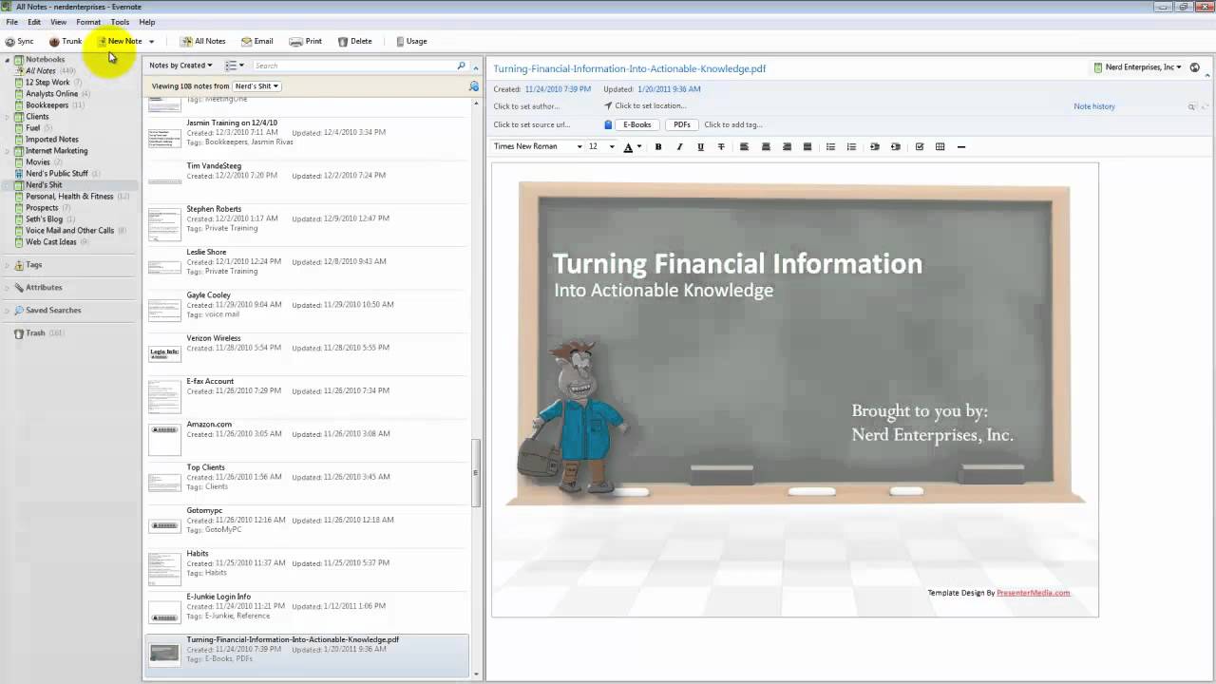Open the Edit menu
The height and width of the screenshot is (684, 1216).
tap(34, 22)
